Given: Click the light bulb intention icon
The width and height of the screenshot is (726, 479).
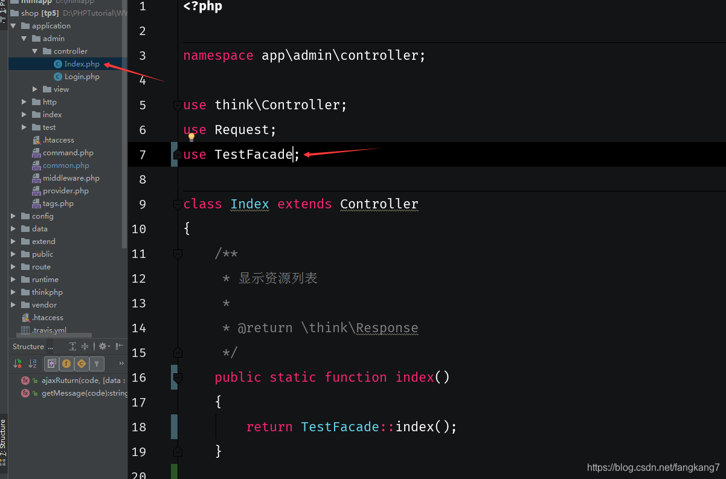Looking at the screenshot, I should (x=191, y=138).
